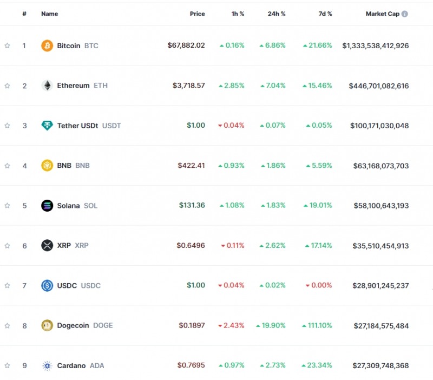Click the # rank column header
Image resolution: width=433 pixels, height=380 pixels.
[x=24, y=14]
